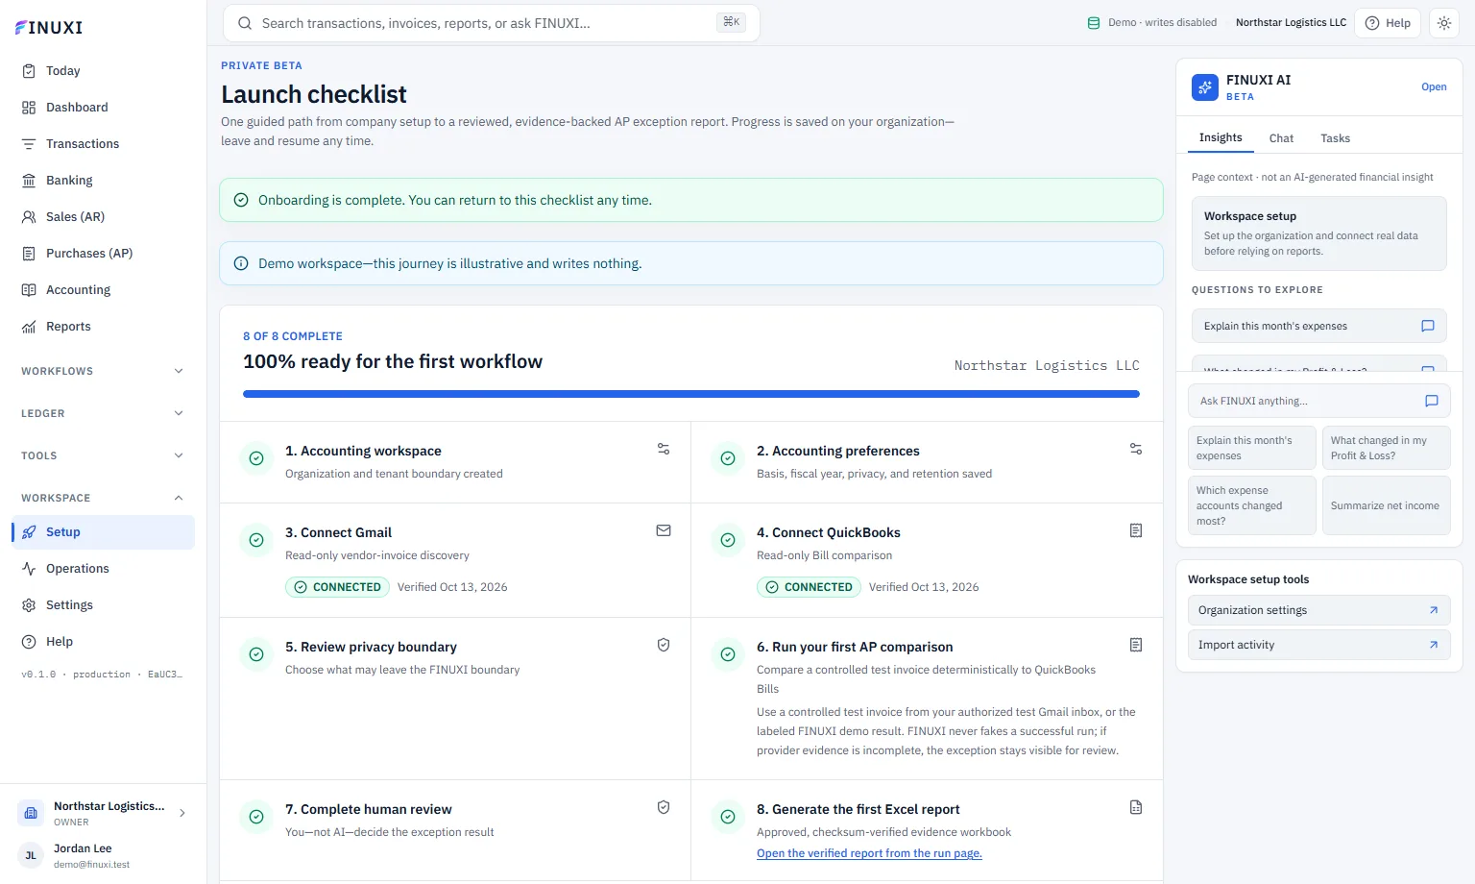Click Open in the FINUXI AI panel

[x=1434, y=86]
